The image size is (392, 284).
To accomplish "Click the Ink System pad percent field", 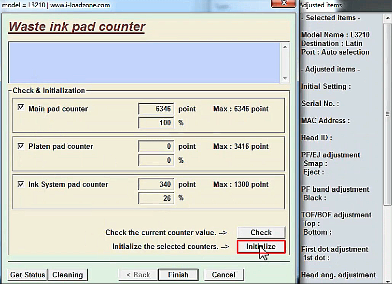I will 156,198.
